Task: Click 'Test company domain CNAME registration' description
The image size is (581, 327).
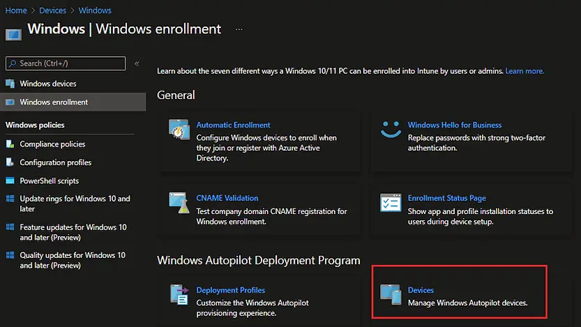Action: [271, 216]
